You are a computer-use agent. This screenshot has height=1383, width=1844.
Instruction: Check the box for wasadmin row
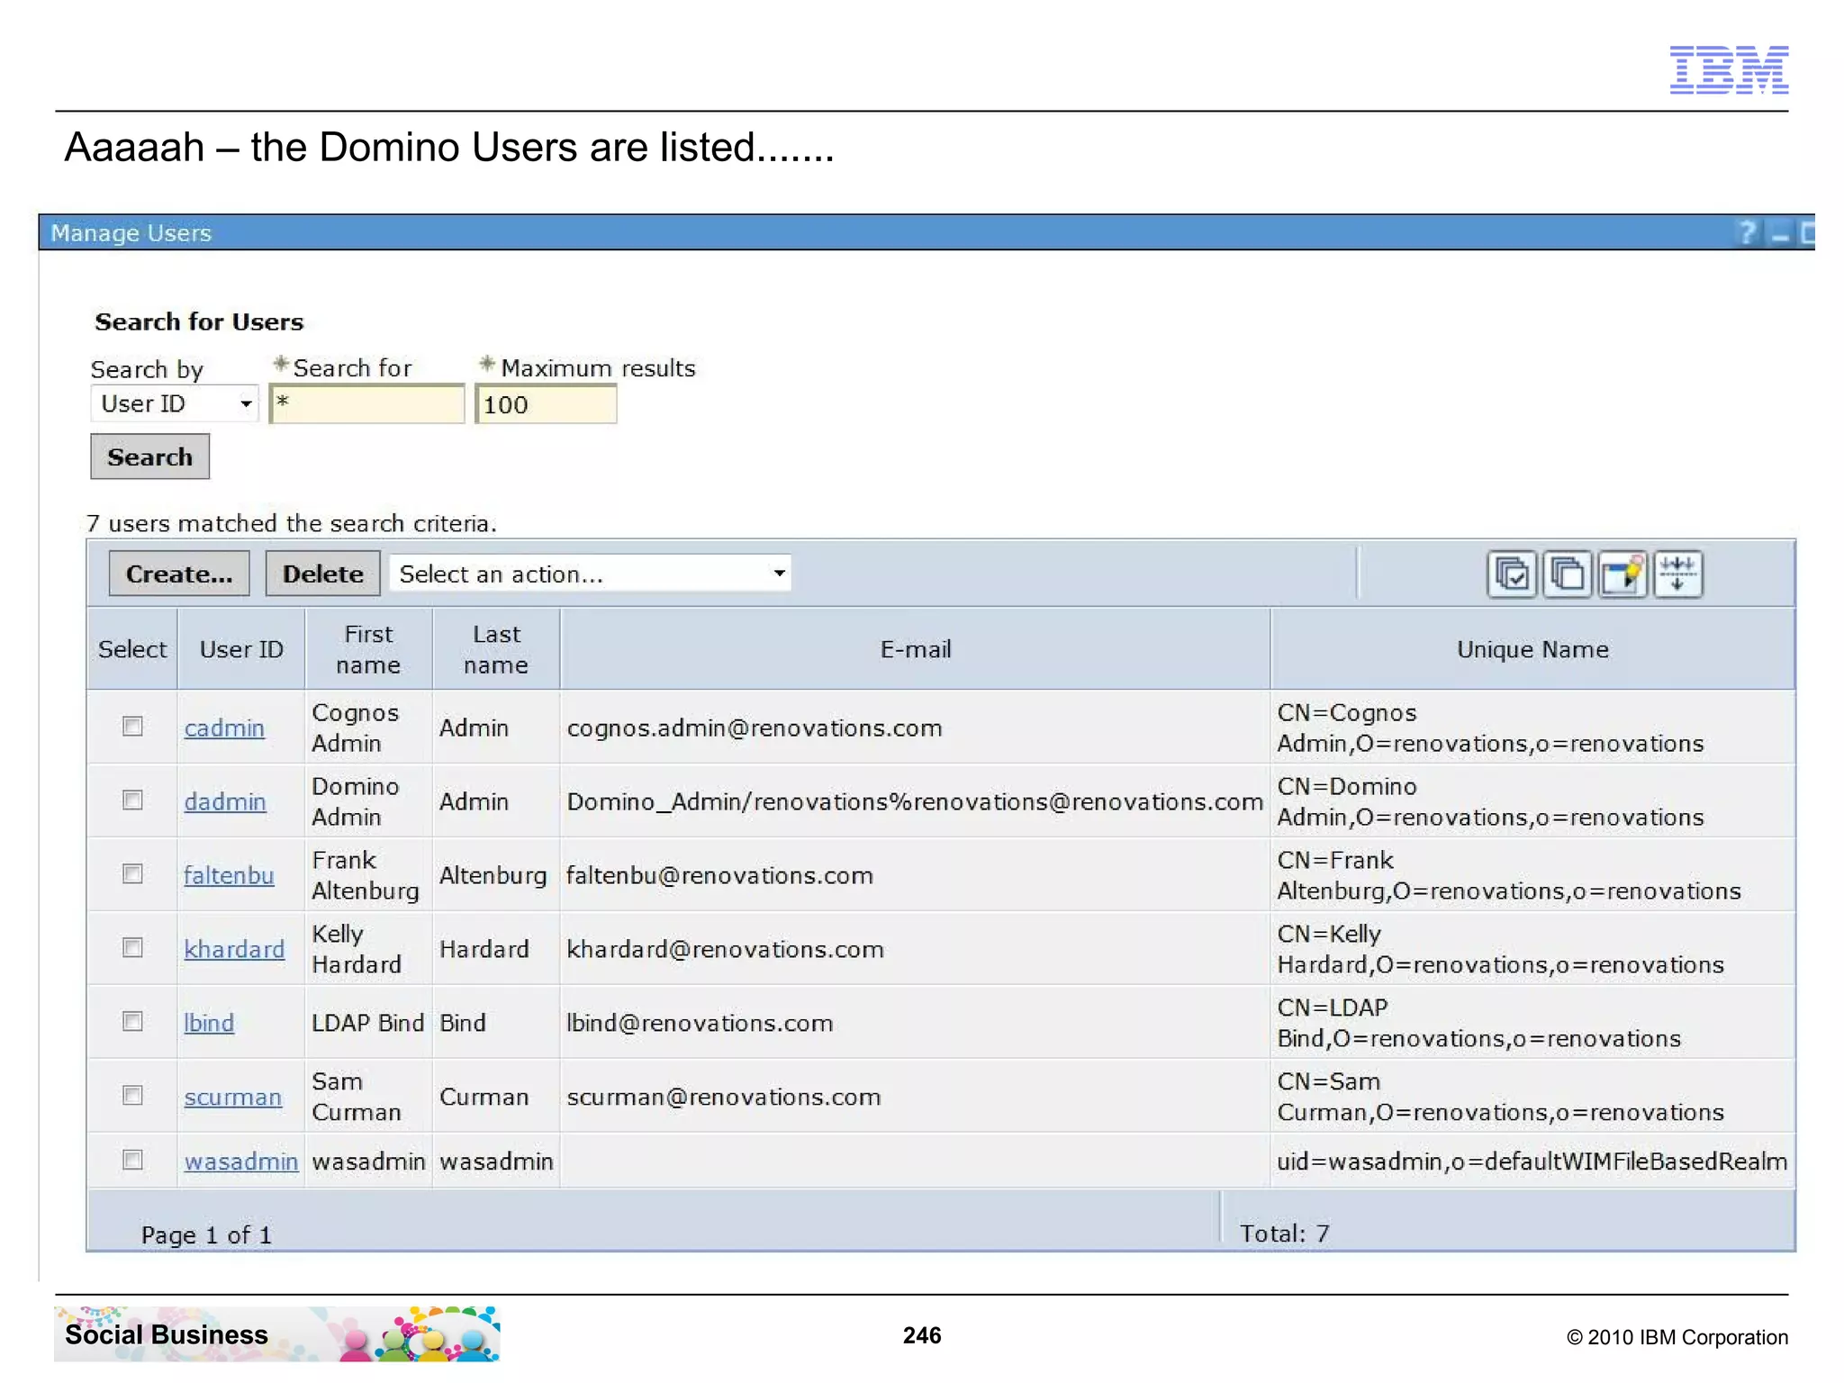[132, 1160]
